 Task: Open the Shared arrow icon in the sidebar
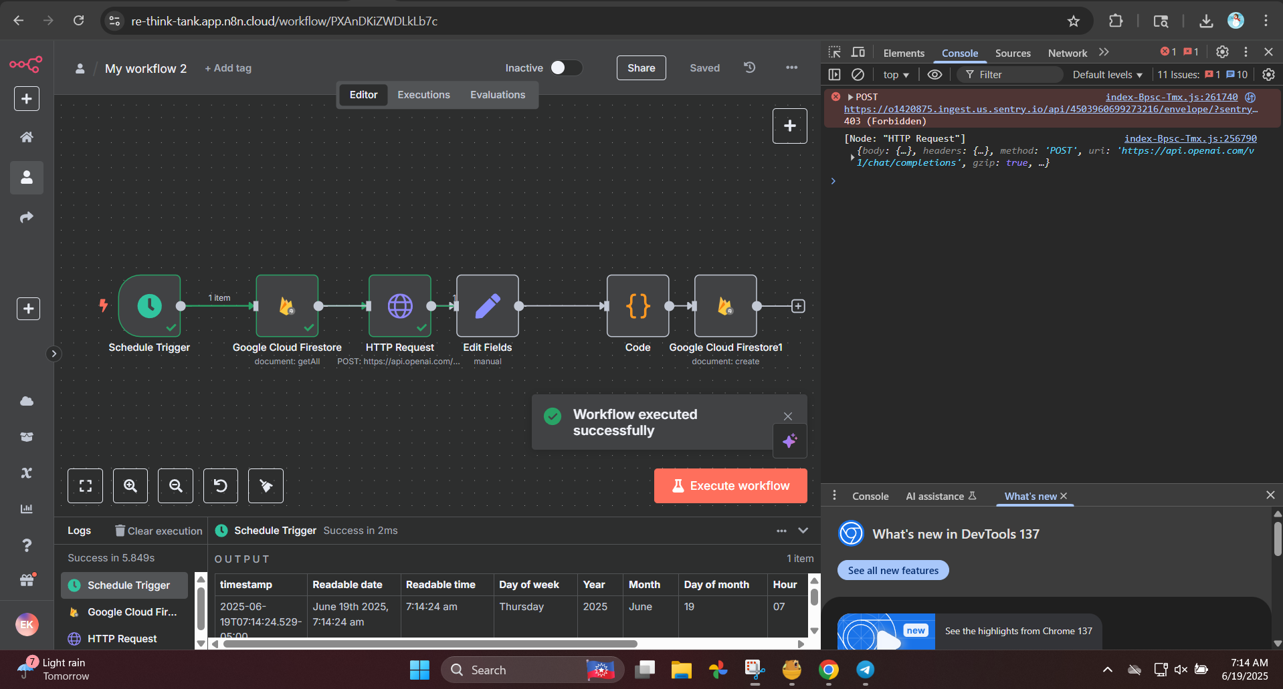pos(27,217)
